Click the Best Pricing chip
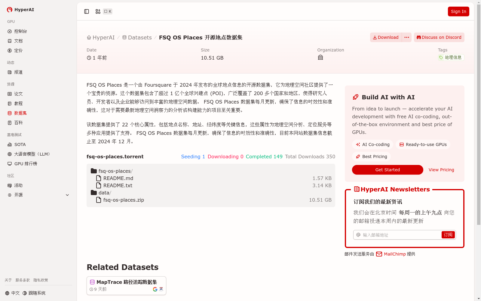Screen dimensions: 481x301 pyautogui.click(x=371, y=157)
